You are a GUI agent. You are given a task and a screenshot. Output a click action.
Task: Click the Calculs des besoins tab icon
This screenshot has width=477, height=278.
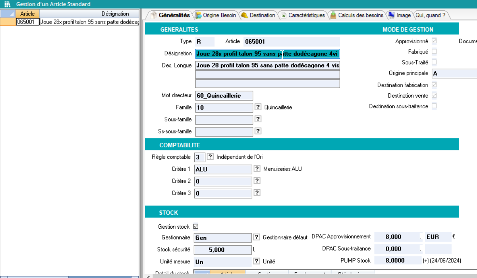333,15
